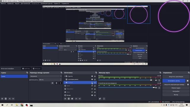Collapse the Группа tree arrow
The image size is (190, 107).
tap(65, 76)
